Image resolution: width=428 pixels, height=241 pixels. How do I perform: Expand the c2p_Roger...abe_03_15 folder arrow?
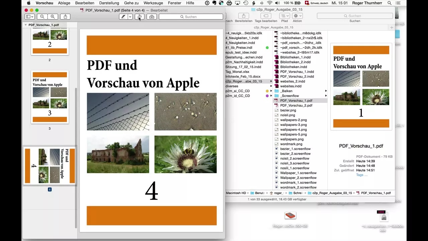coord(271,81)
